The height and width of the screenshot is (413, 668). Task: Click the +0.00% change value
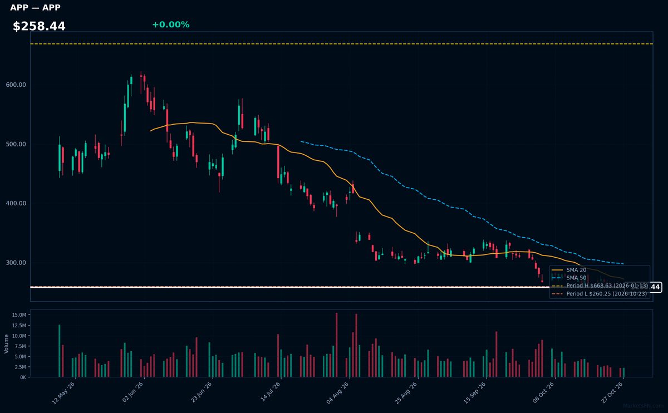tap(170, 24)
